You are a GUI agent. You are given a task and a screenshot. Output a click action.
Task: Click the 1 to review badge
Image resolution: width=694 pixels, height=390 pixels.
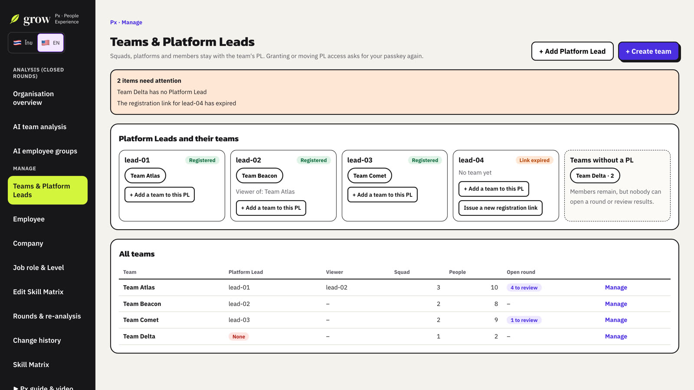point(524,320)
